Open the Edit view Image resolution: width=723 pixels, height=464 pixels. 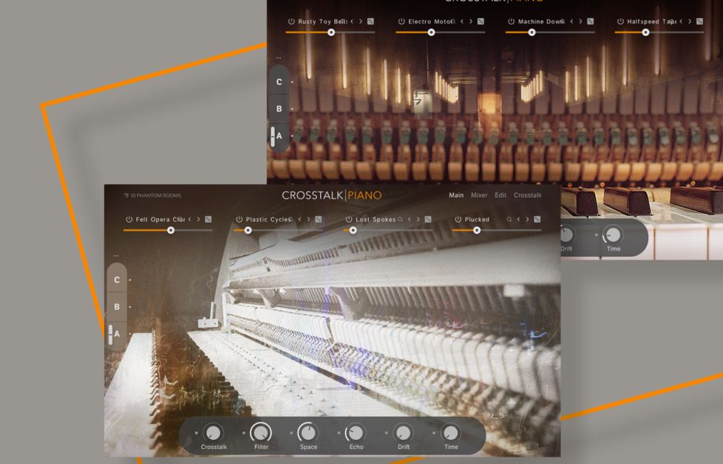(500, 195)
